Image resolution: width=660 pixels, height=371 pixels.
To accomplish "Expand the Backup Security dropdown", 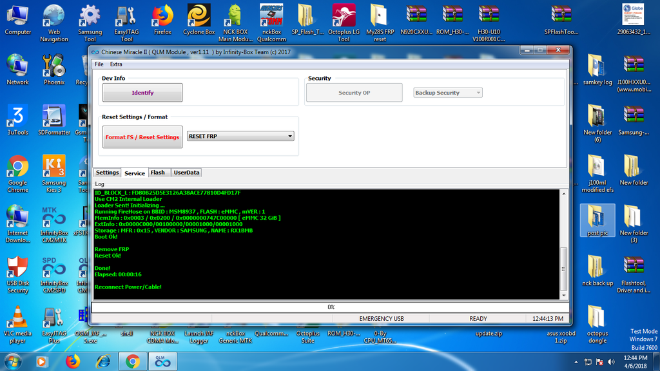I will click(448, 93).
